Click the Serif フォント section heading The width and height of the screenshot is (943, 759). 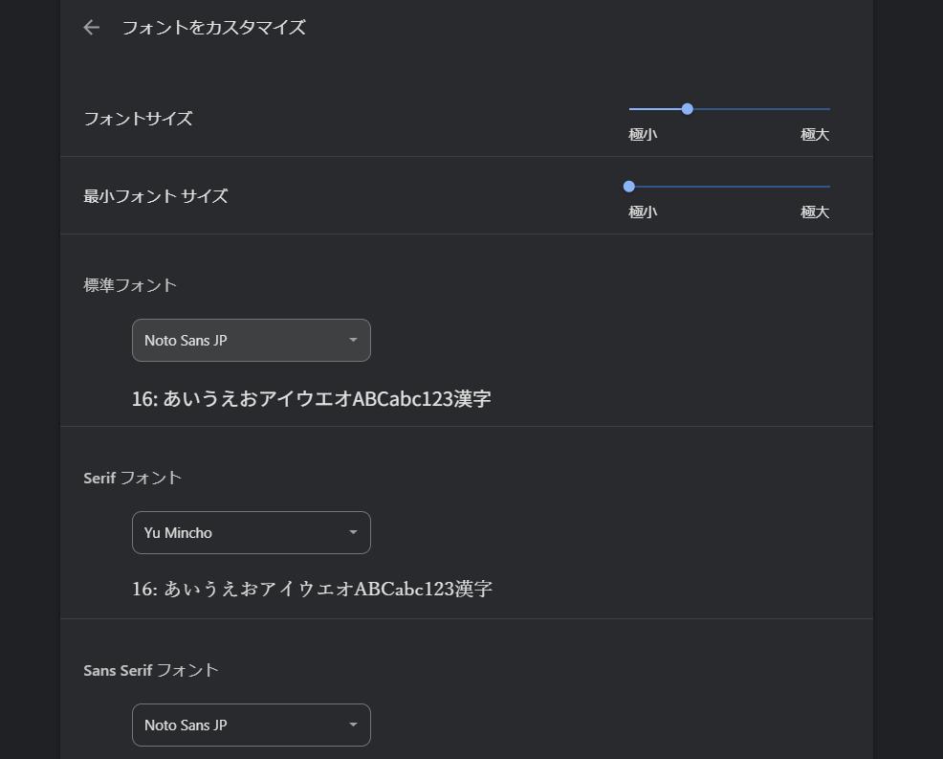(131, 478)
